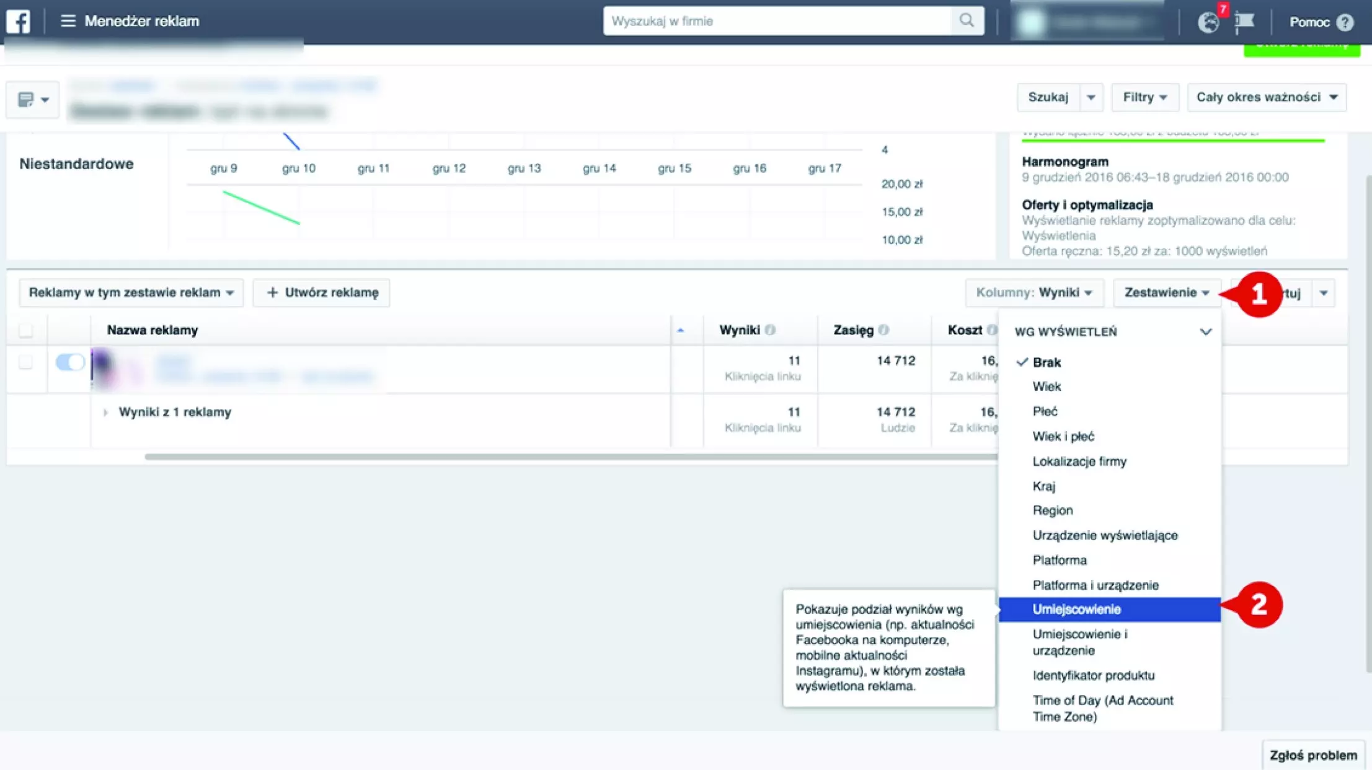Check the select-all ads header checkbox

point(25,330)
